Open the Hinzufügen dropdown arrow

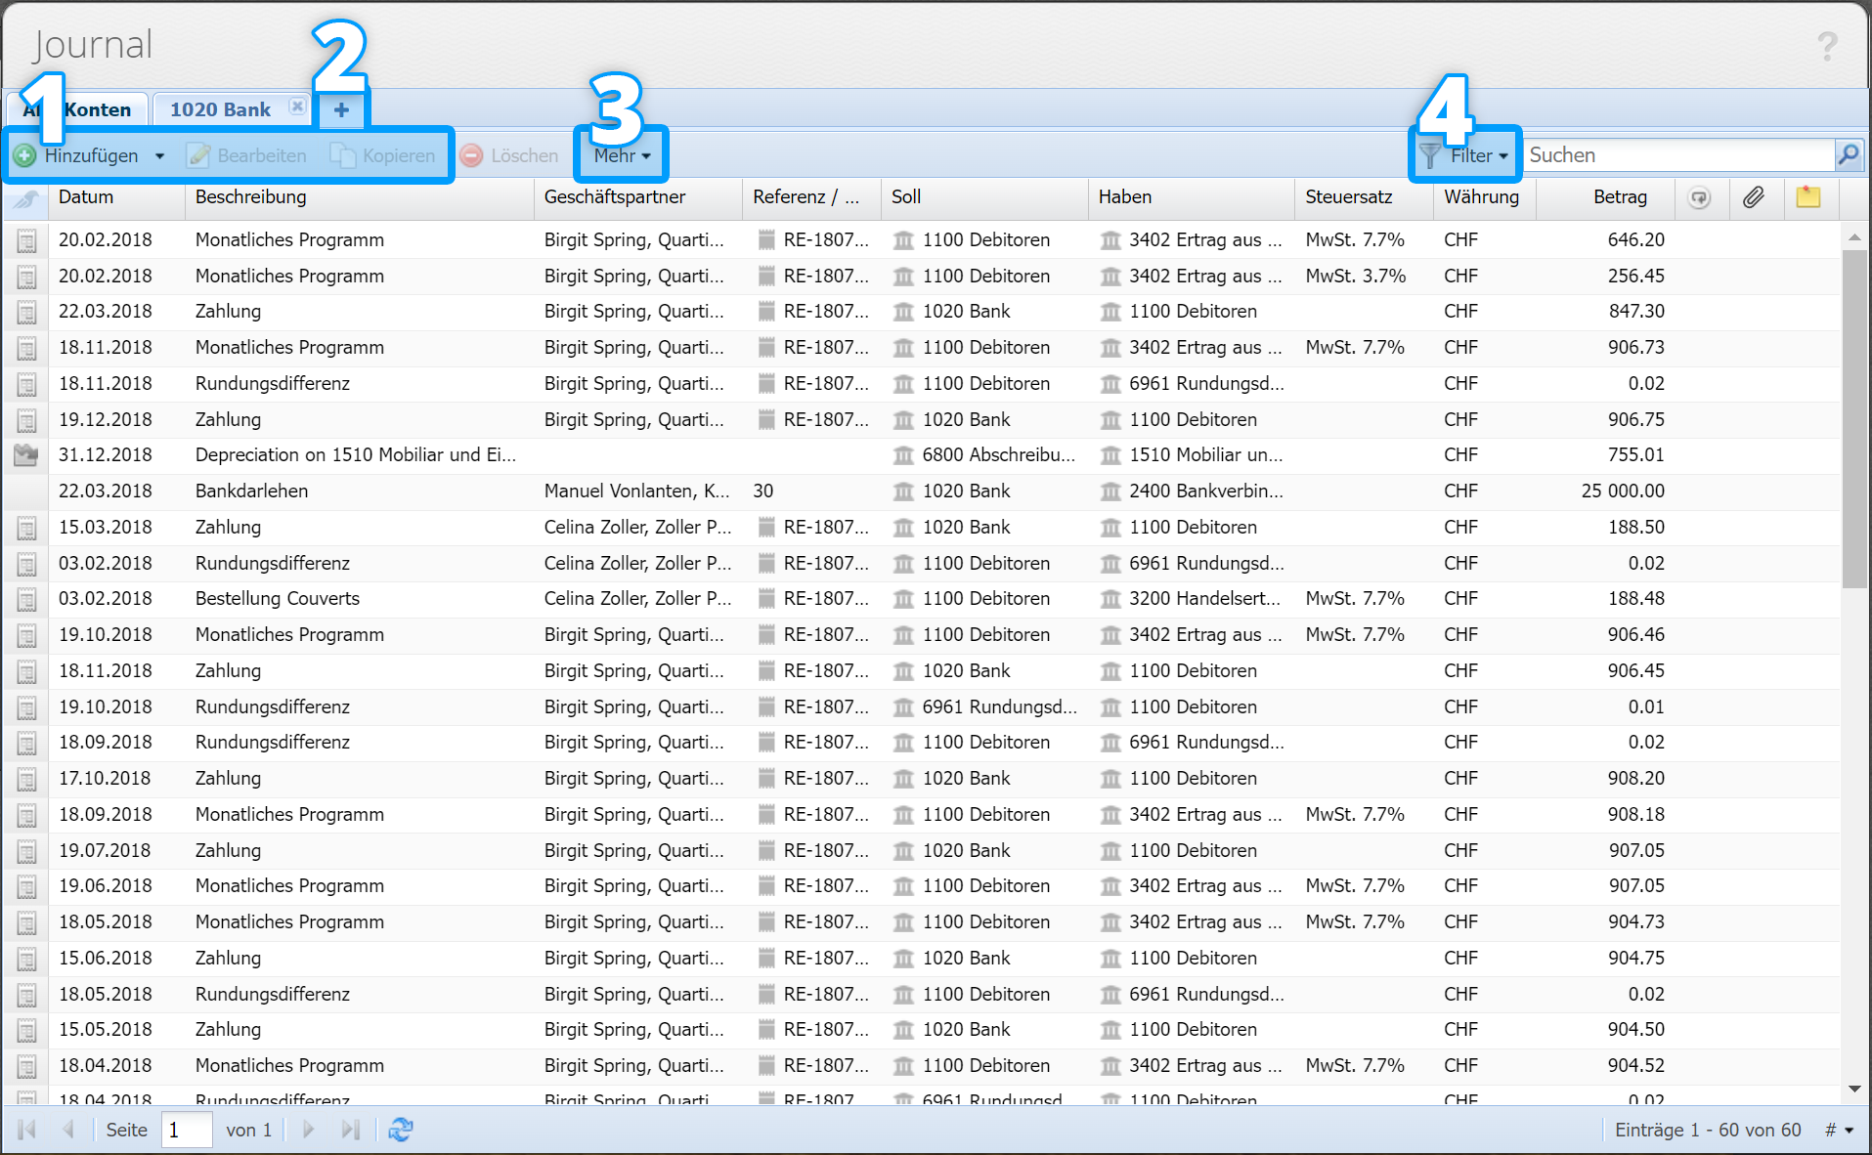coord(159,156)
